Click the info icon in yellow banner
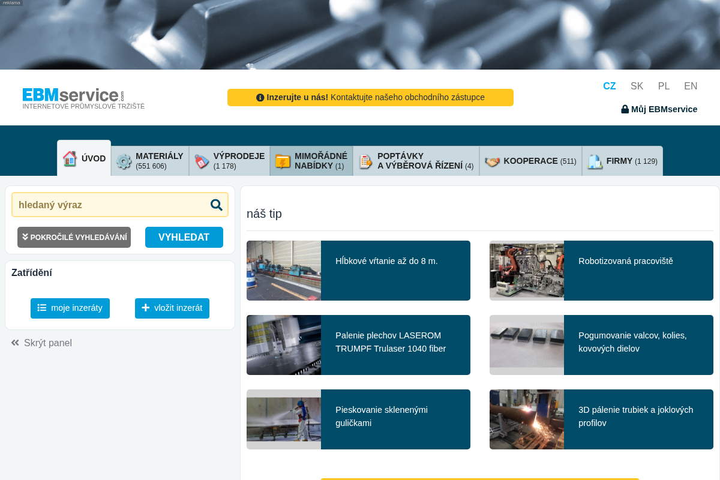 (x=260, y=97)
